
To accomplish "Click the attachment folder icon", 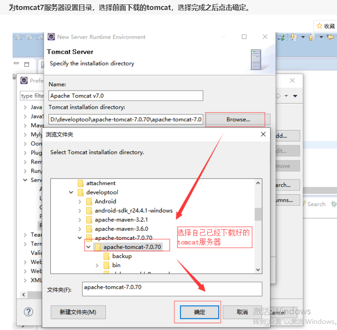I will click(81, 183).
